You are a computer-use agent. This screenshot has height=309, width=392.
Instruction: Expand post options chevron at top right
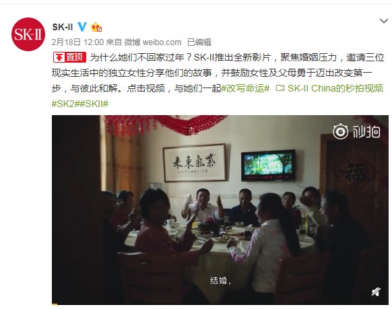[x=384, y=21]
